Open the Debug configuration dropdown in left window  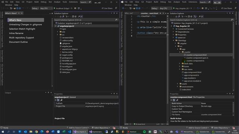35,8
